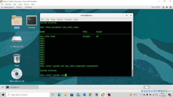173x97 pixels.
Task: Open the Windows Start button
Action: coord(3,95)
